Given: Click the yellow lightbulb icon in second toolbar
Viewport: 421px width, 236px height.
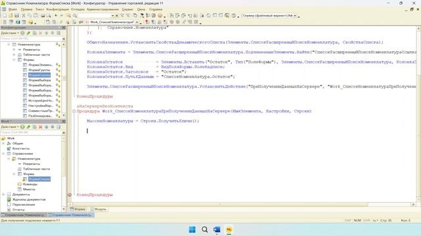Looking at the screenshot, I should (x=31, y=22).
